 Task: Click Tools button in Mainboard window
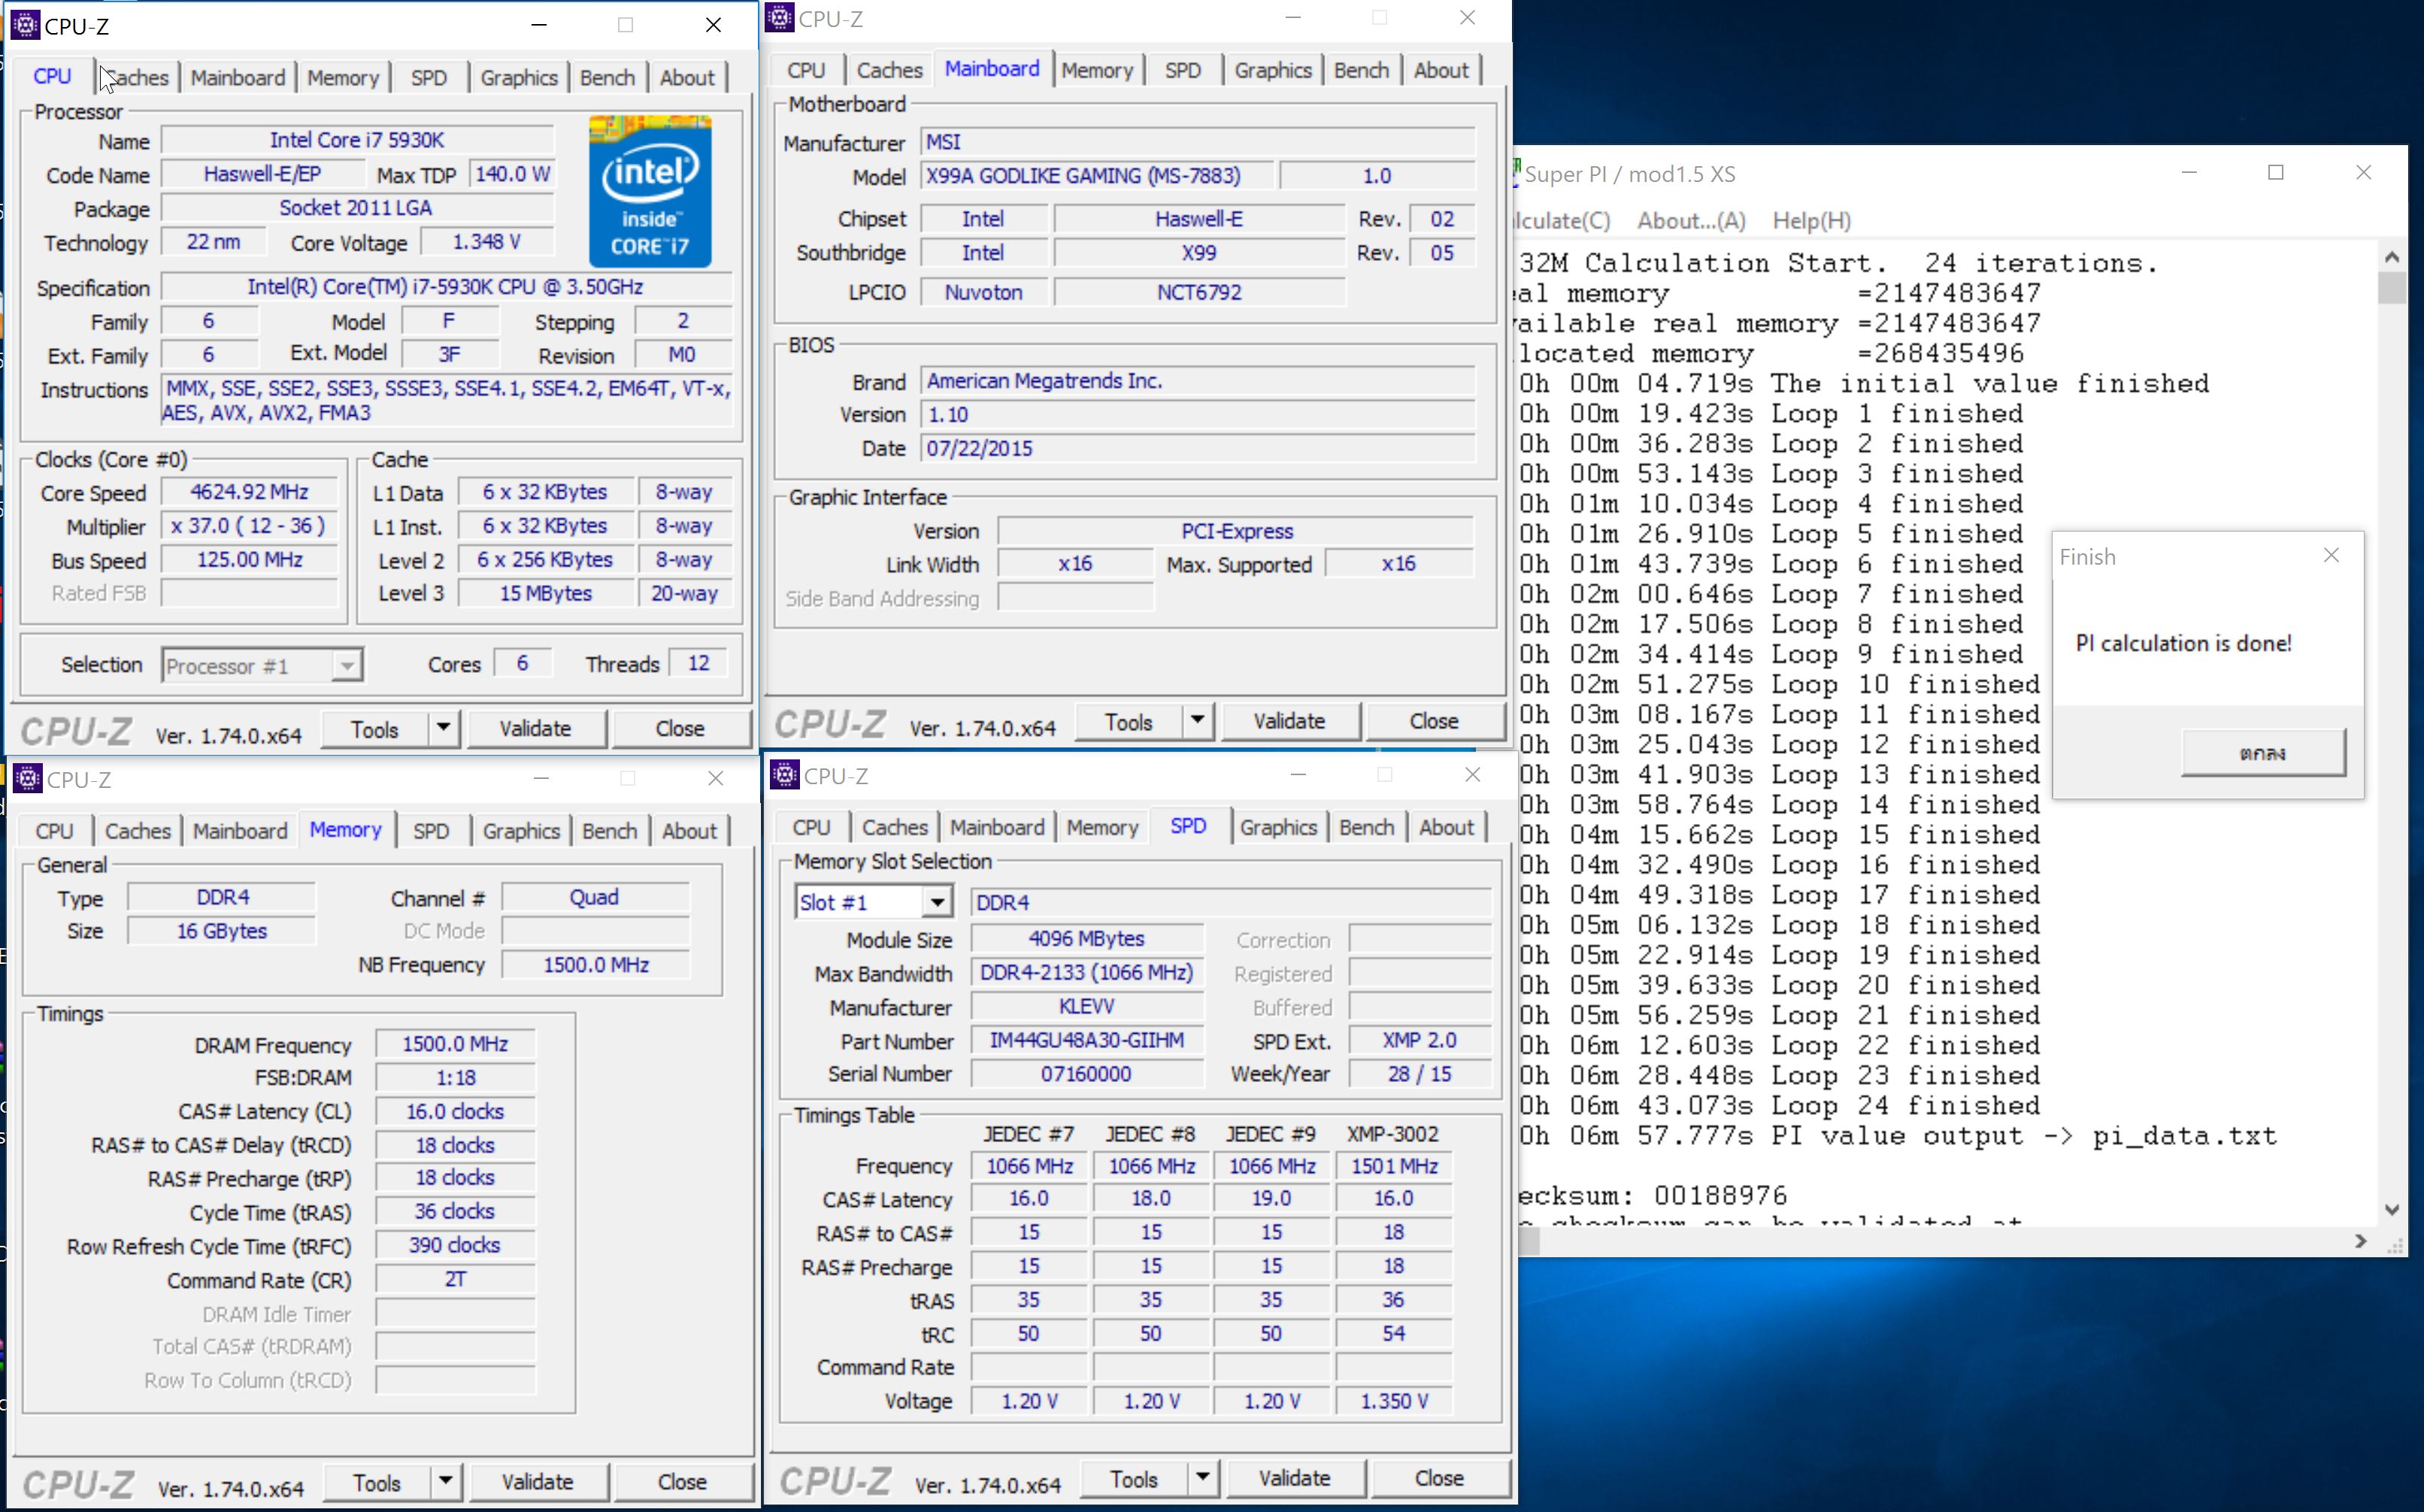tap(1129, 721)
